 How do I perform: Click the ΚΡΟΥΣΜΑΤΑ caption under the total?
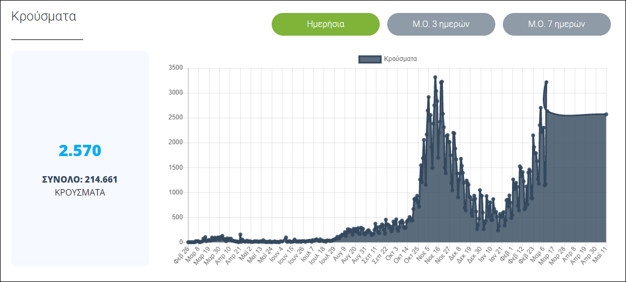coord(80,192)
